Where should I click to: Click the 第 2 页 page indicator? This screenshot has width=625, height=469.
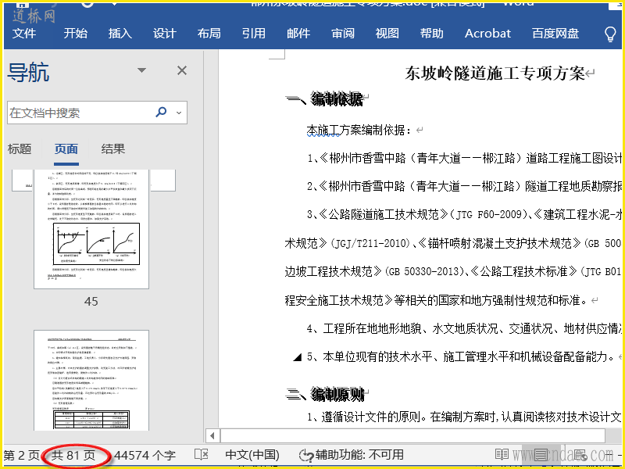coord(22,455)
